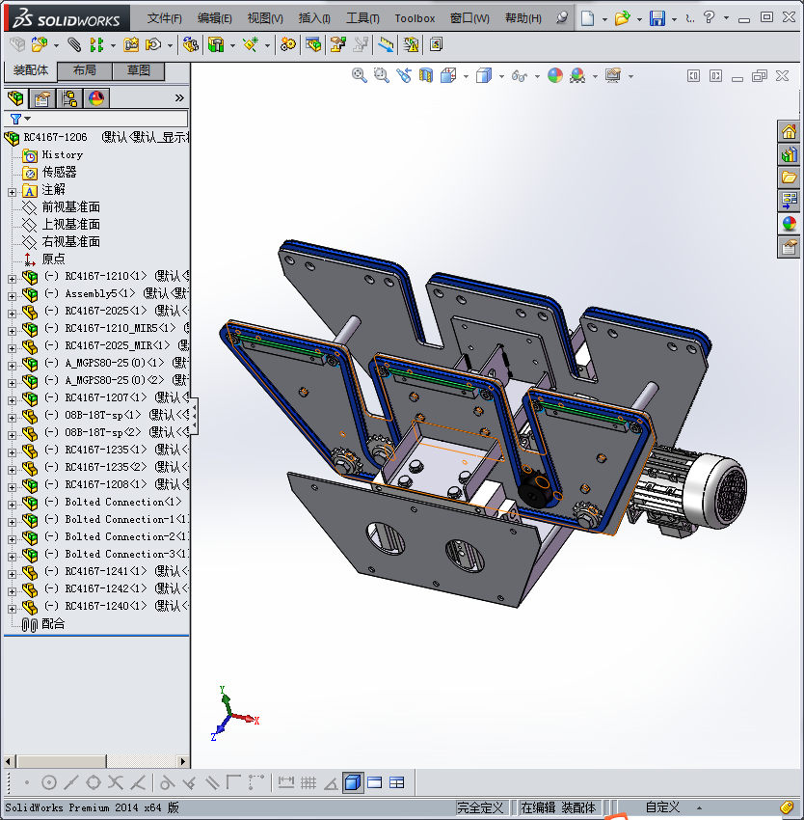Click Zoom to Fit in view toolbar
804x820 pixels.
coord(360,76)
